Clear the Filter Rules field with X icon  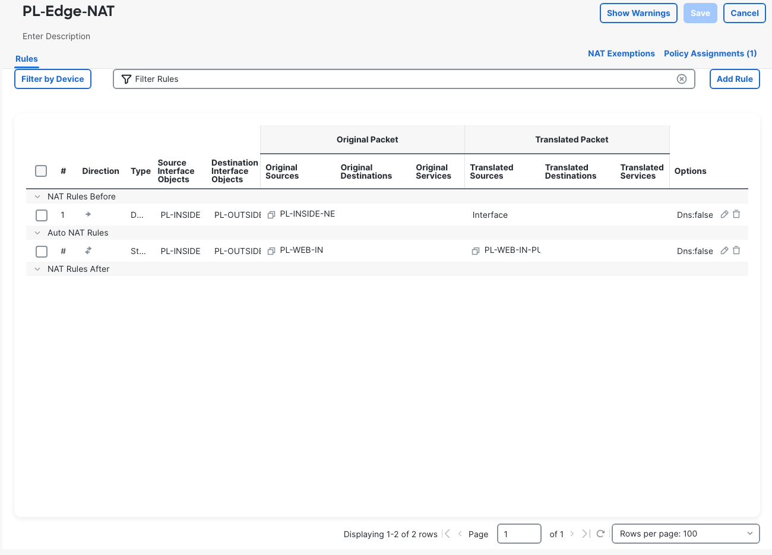[682, 79]
